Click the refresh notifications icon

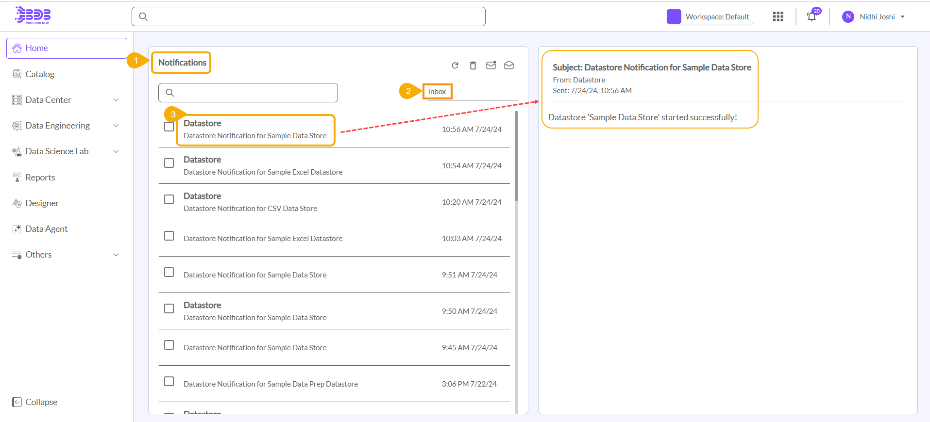pyautogui.click(x=455, y=65)
